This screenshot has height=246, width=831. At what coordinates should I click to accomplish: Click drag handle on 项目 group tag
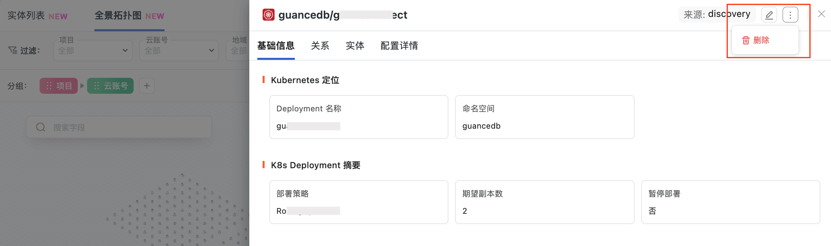pos(49,86)
